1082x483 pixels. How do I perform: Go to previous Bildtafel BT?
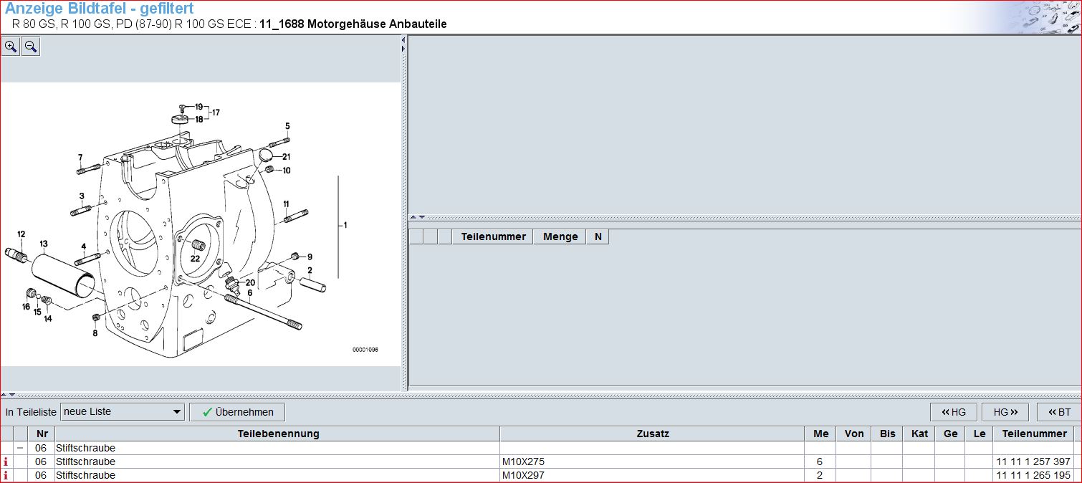point(1058,412)
